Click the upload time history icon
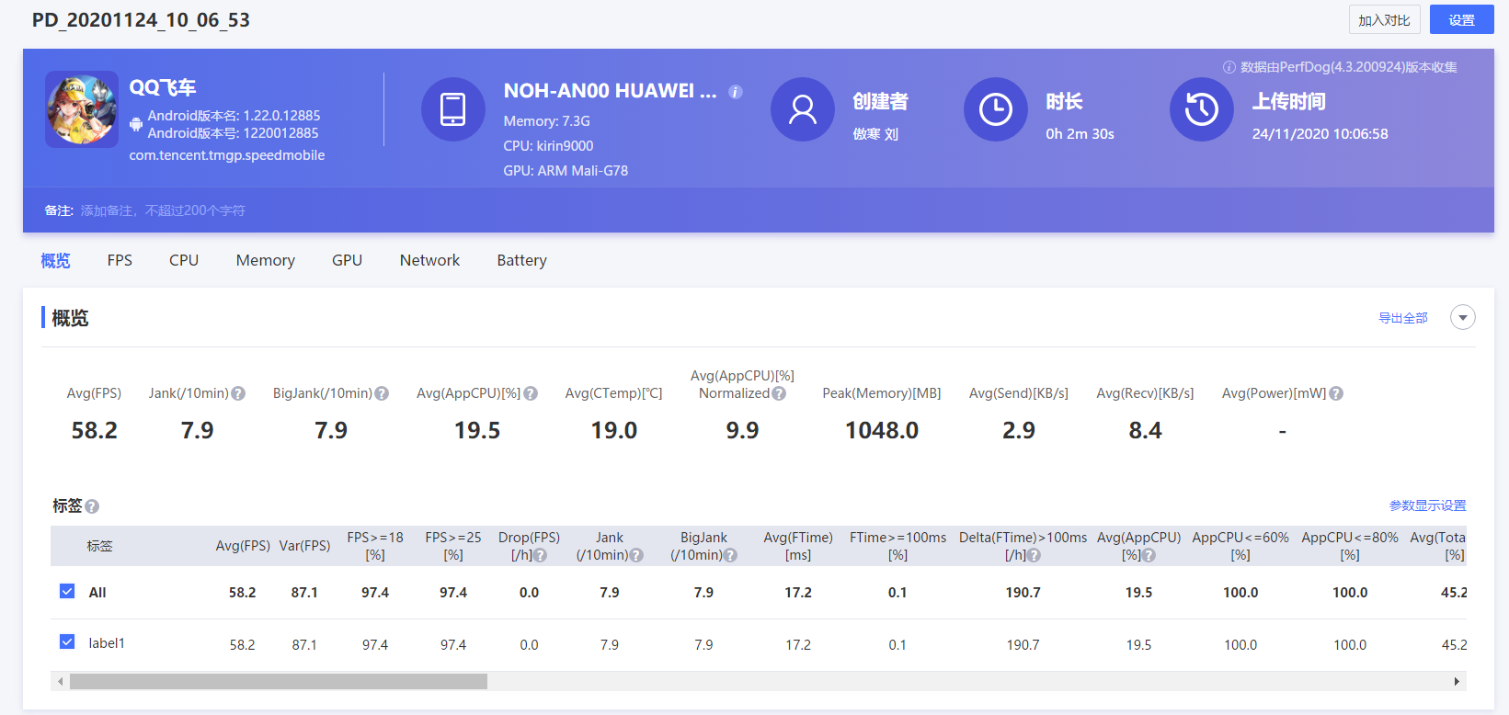 coord(1202,109)
